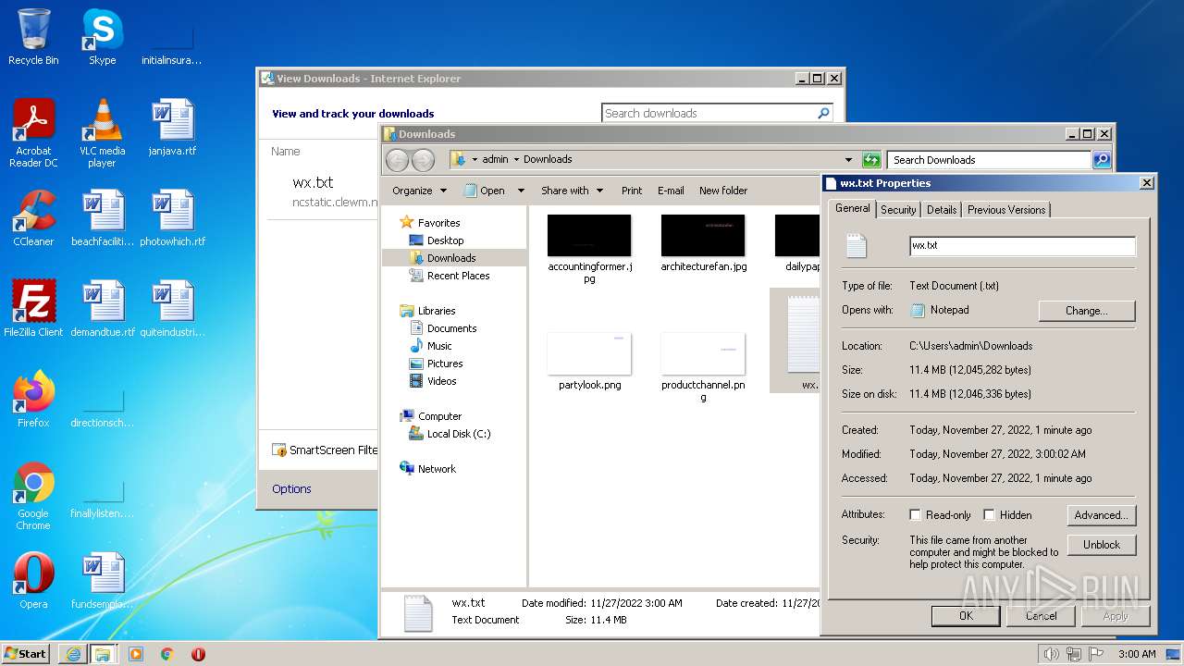This screenshot has width=1184, height=666.
Task: Expand the Organize dropdown menu
Action: [x=419, y=191]
